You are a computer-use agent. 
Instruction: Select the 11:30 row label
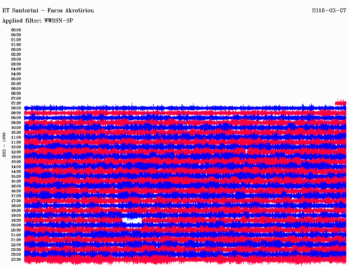click(16, 142)
